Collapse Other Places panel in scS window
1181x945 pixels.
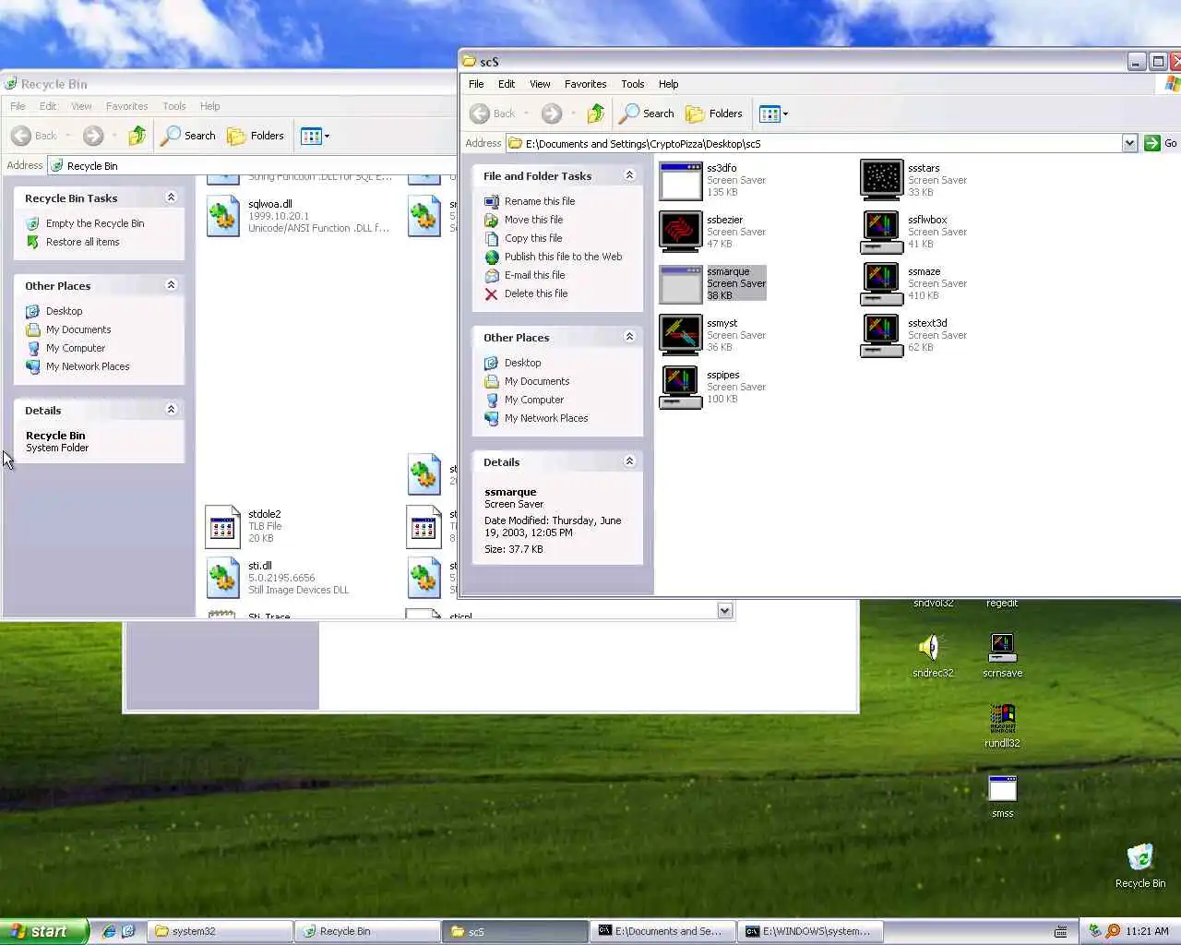(629, 337)
